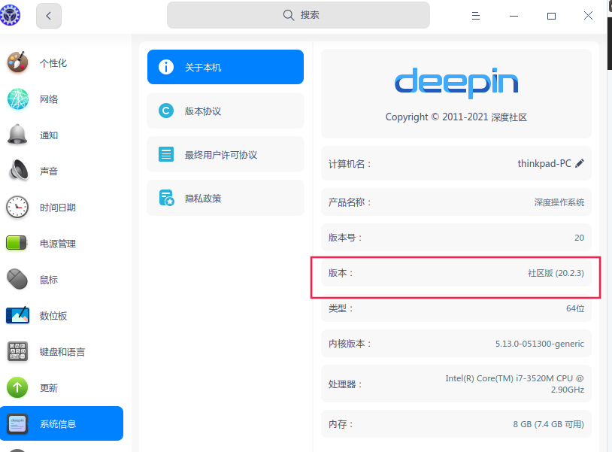Select the 时间日期 clock icon
The height and width of the screenshot is (452, 612).
17,208
